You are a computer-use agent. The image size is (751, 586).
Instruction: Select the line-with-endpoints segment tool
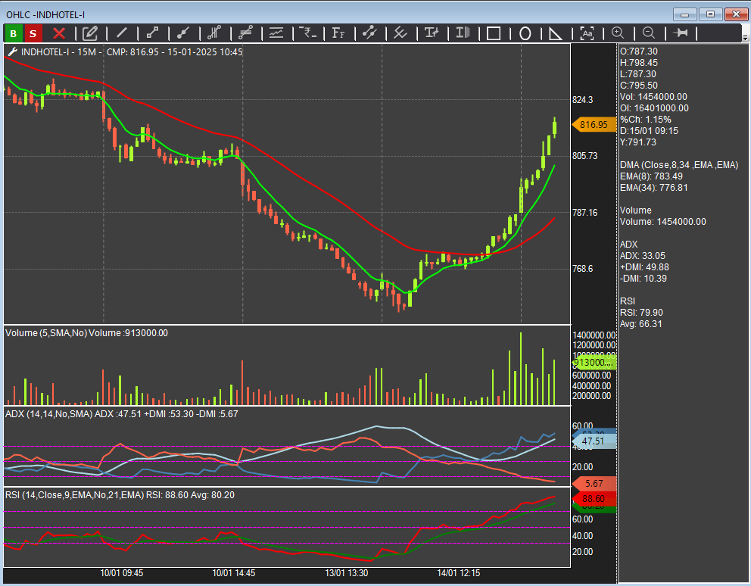[x=152, y=33]
